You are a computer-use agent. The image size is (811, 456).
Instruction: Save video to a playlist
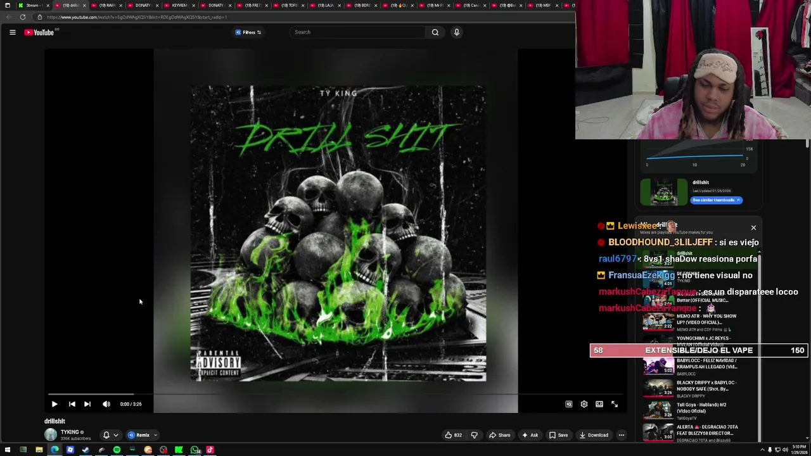559,435
